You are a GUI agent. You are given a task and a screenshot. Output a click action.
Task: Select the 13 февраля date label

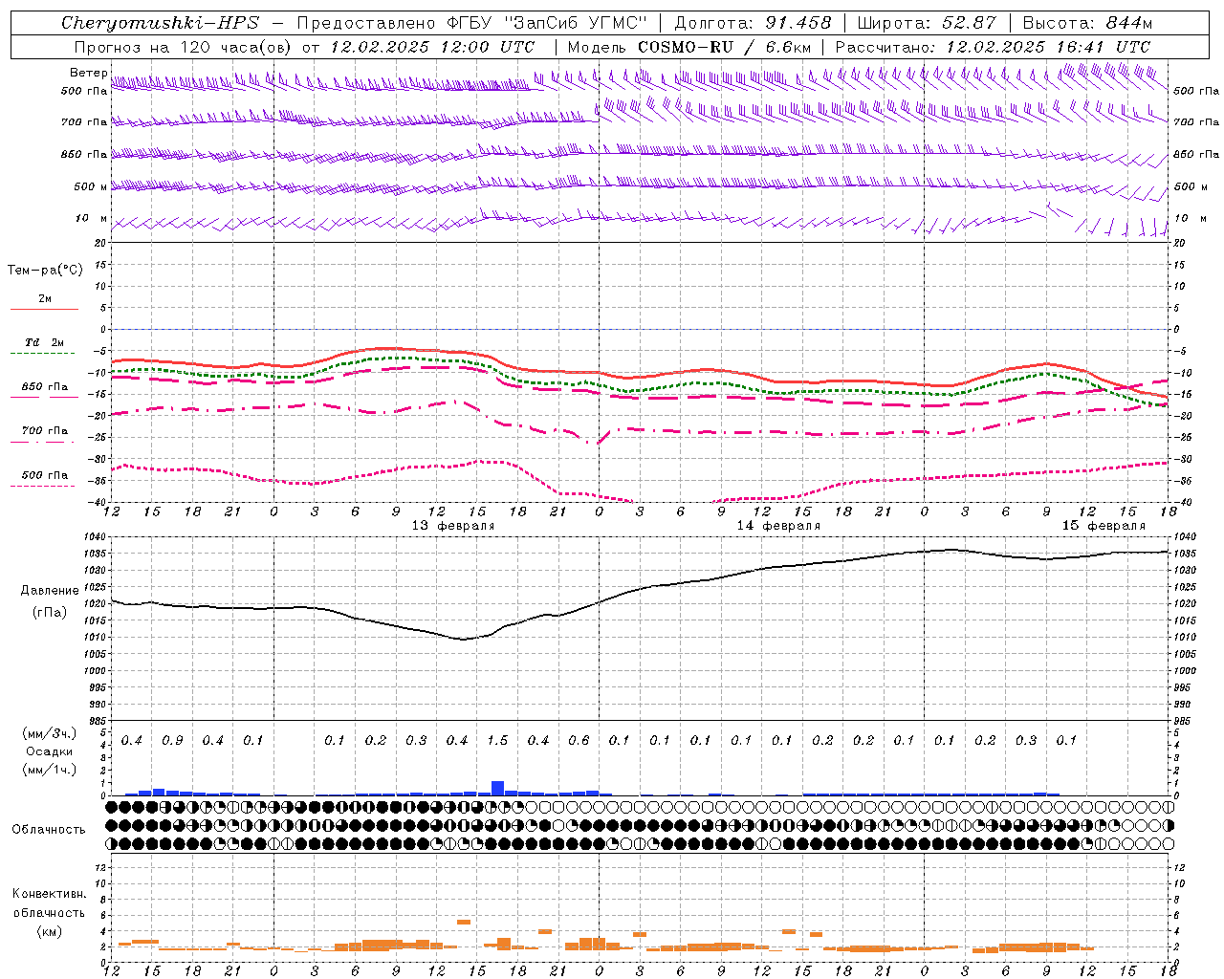click(453, 526)
